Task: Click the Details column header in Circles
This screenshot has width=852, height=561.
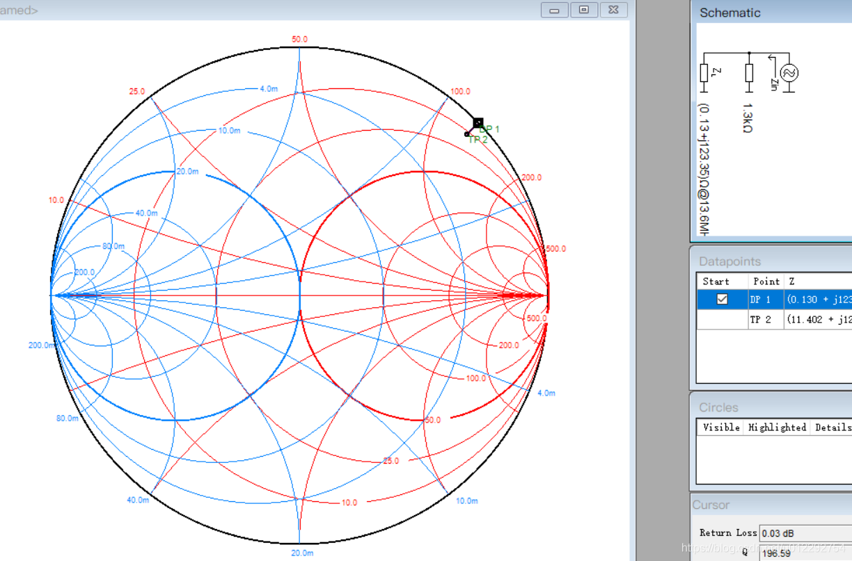Action: point(832,428)
